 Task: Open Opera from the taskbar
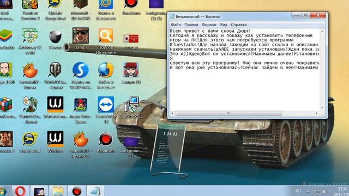pos(20,191)
